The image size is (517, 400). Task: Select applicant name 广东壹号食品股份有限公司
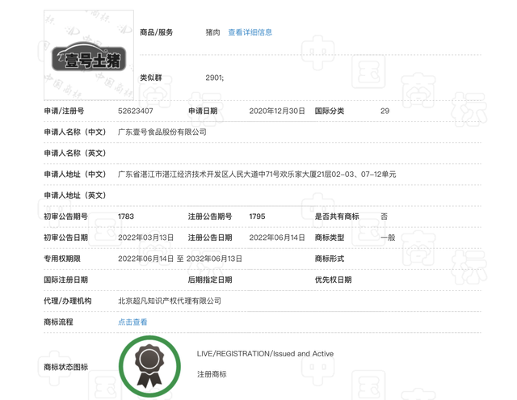pos(162,133)
